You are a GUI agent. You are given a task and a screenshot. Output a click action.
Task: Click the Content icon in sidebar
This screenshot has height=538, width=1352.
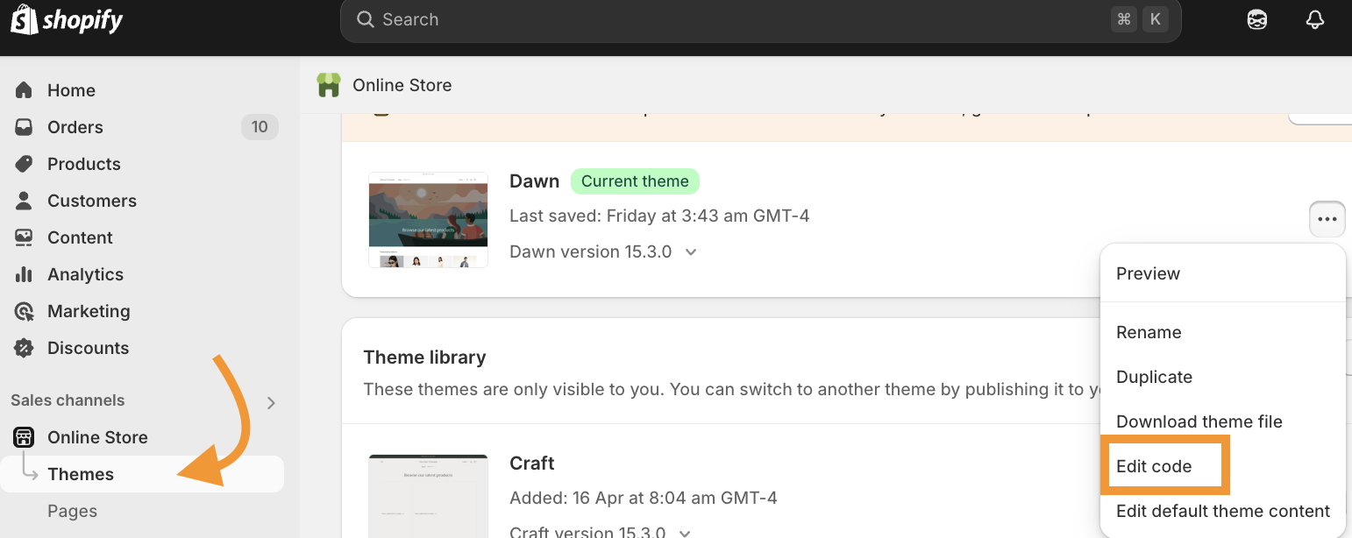point(25,237)
